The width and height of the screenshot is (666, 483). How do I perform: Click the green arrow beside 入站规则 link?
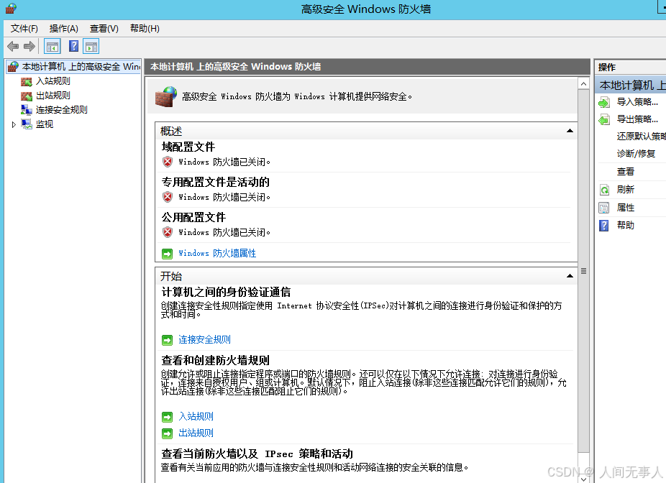(168, 417)
